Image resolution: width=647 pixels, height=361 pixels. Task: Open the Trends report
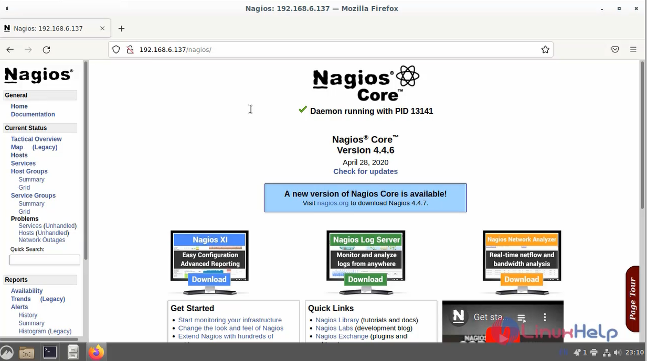coord(21,299)
